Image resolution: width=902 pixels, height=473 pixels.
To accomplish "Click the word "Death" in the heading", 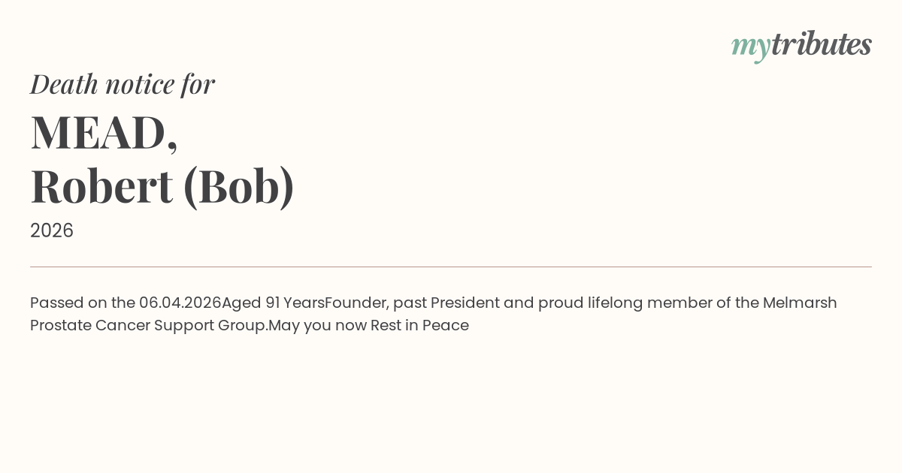I will pos(65,84).
